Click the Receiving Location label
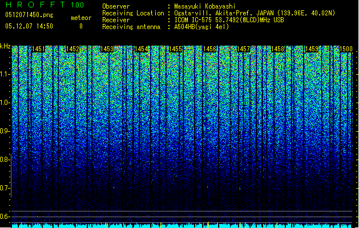This screenshot has height=228, width=359. coord(133,13)
